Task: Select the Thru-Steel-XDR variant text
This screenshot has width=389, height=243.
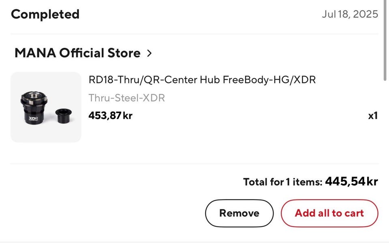Action: pyautogui.click(x=126, y=98)
